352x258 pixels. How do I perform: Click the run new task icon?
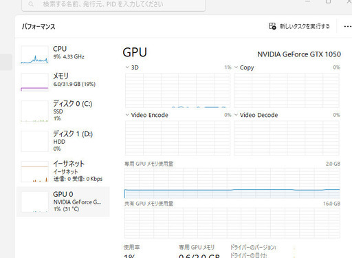(x=272, y=26)
